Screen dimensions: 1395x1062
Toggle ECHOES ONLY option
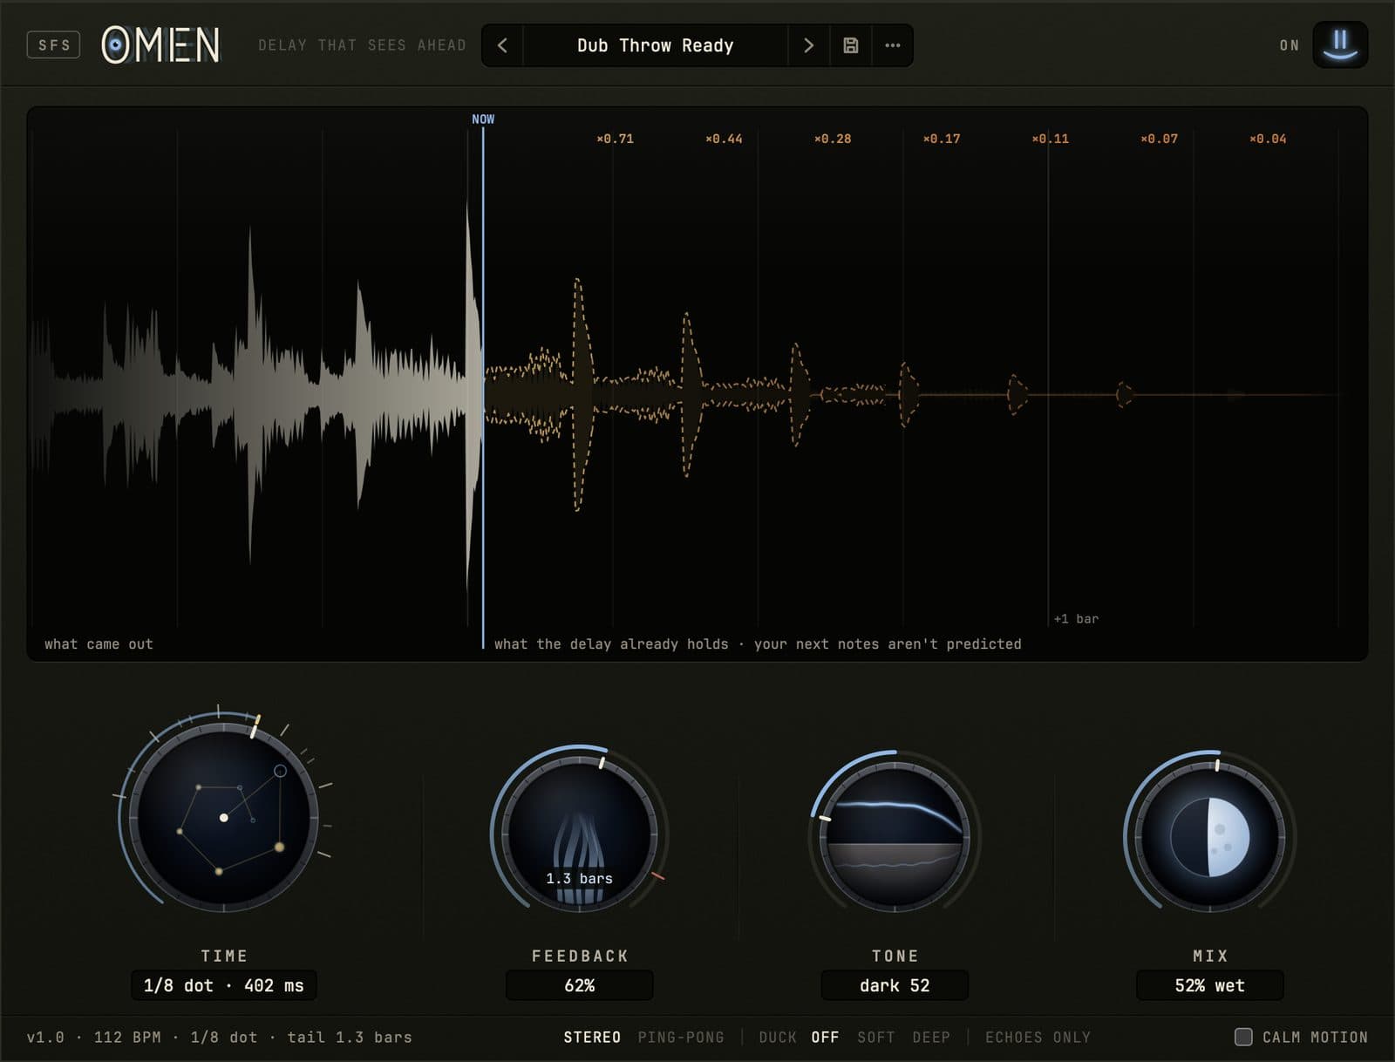1038,1037
